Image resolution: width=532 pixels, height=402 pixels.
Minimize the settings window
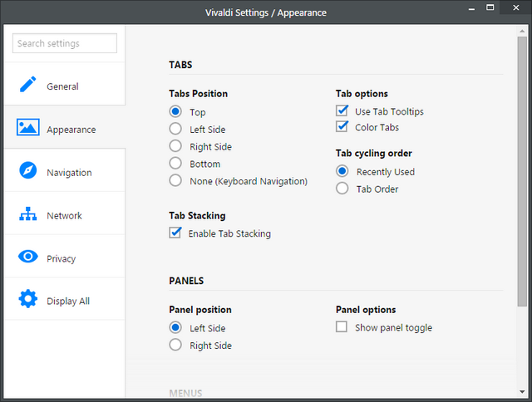[x=471, y=8]
